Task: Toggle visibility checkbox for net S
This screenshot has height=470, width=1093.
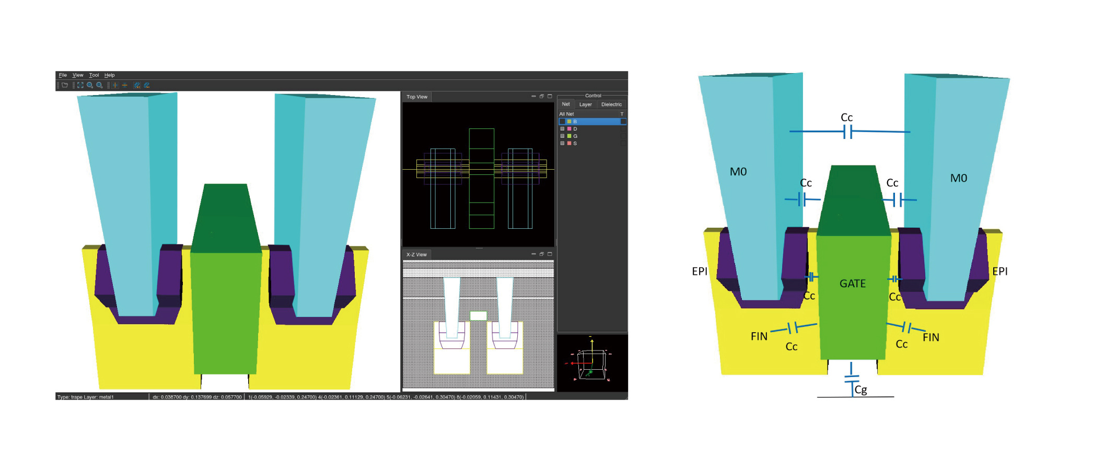Action: click(562, 144)
